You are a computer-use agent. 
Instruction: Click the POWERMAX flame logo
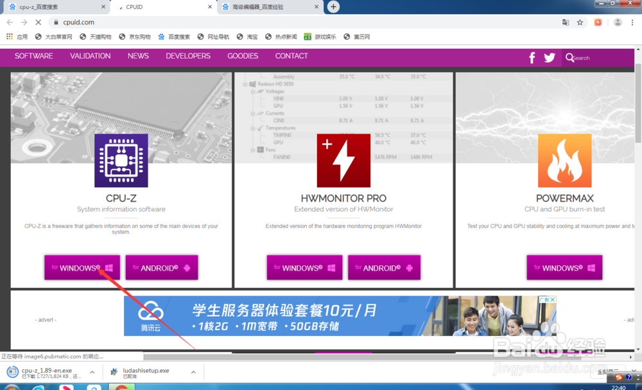(564, 159)
